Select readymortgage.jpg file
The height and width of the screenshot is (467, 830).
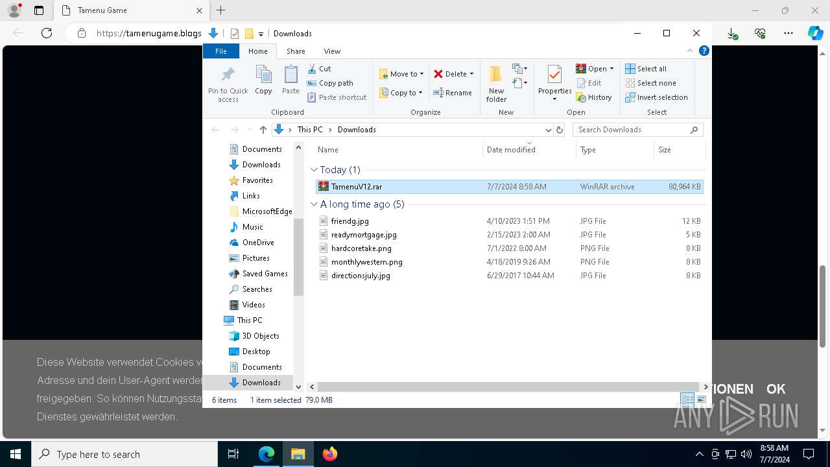click(509, 235)
